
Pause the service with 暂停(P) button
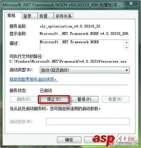85,99
